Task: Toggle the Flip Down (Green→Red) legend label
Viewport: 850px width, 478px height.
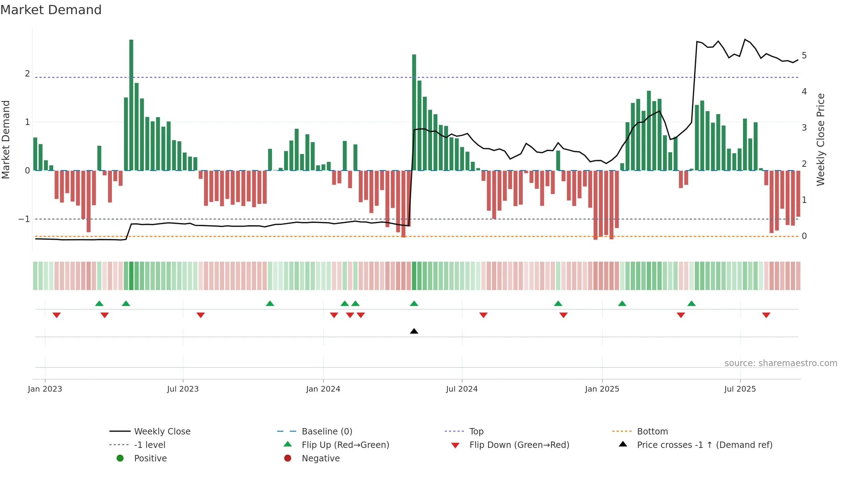Action: tap(519, 445)
